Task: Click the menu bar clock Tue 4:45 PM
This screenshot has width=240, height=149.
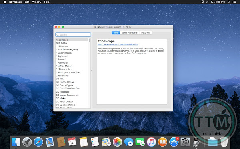Action: (218, 2)
